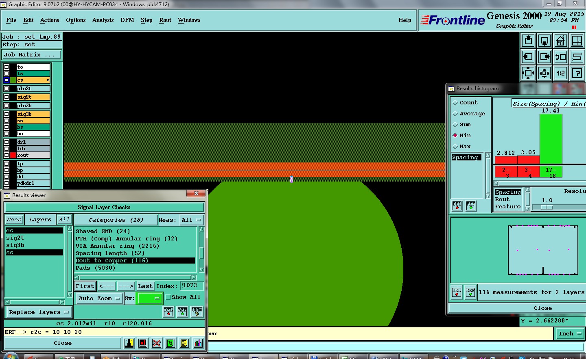
Task: Open the Windows menu
Action: click(189, 20)
